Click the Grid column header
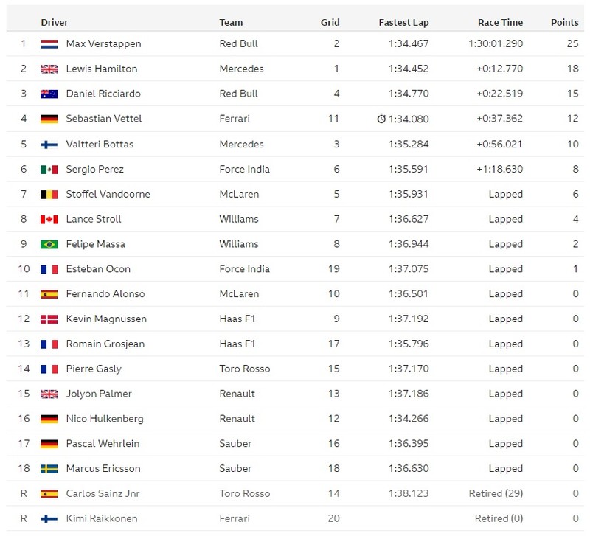The image size is (590, 536). click(330, 23)
